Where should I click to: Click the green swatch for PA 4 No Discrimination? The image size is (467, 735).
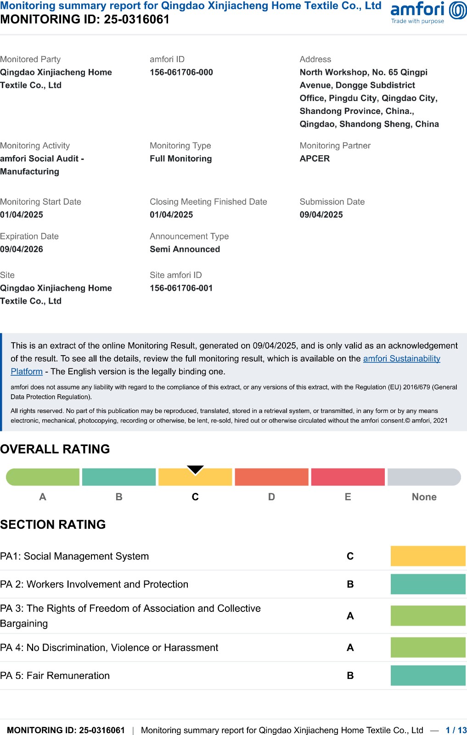click(x=428, y=647)
